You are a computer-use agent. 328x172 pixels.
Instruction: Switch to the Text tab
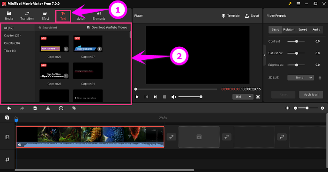pos(63,16)
